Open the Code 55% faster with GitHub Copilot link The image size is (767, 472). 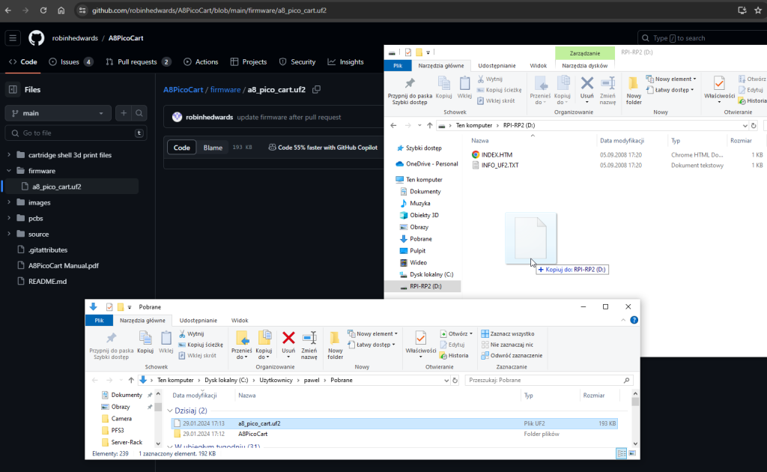coord(324,148)
